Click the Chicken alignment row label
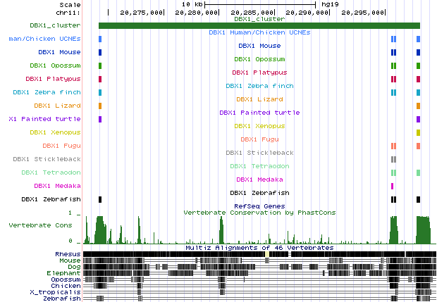This screenshot has height=302, width=437. pos(66,285)
